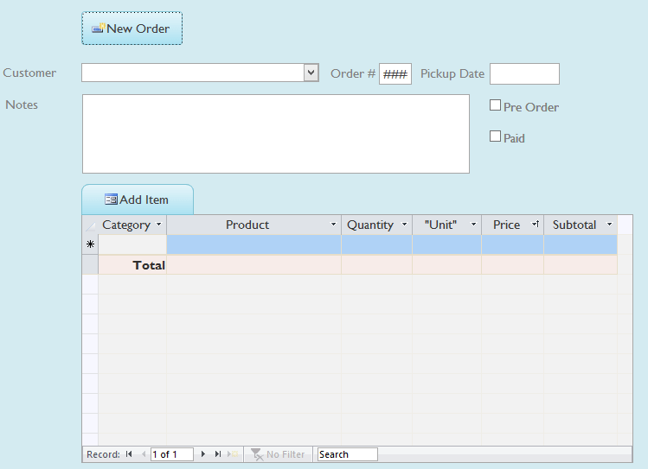
Task: Go to the first record icon
Action: (x=129, y=454)
